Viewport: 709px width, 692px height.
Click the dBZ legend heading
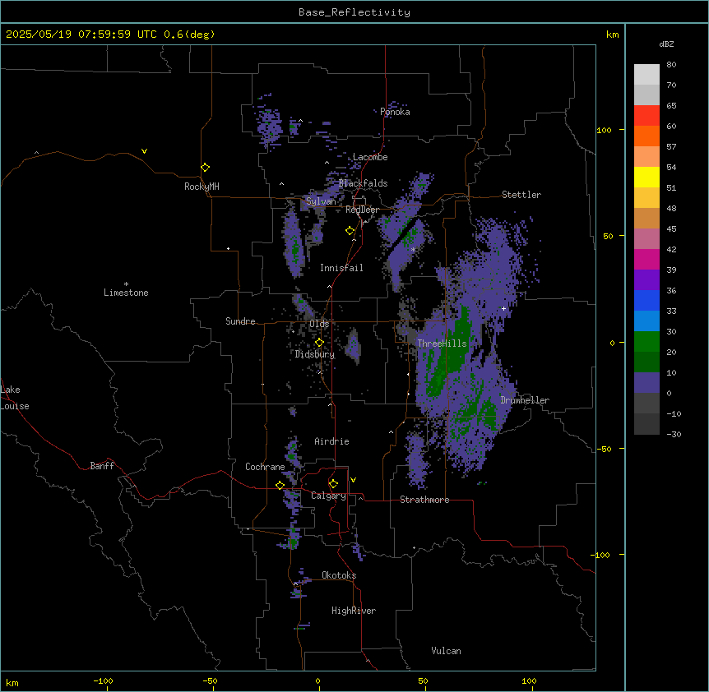coord(666,44)
